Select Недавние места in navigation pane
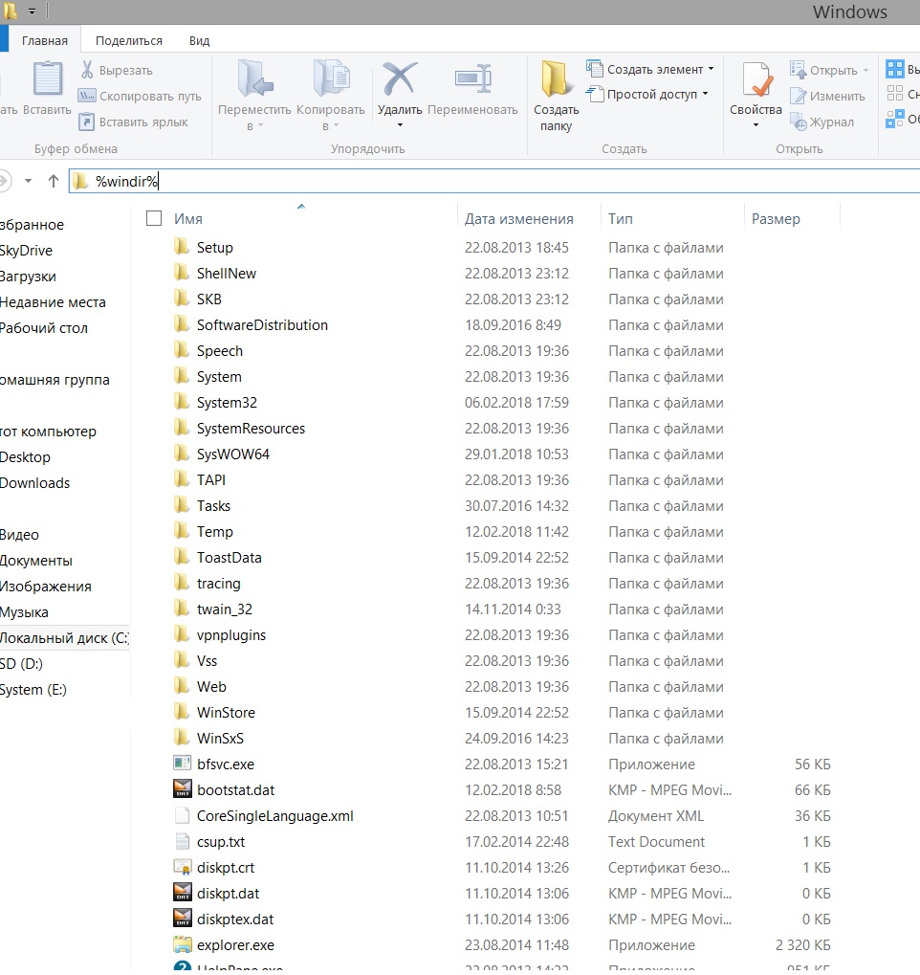 pos(53,302)
